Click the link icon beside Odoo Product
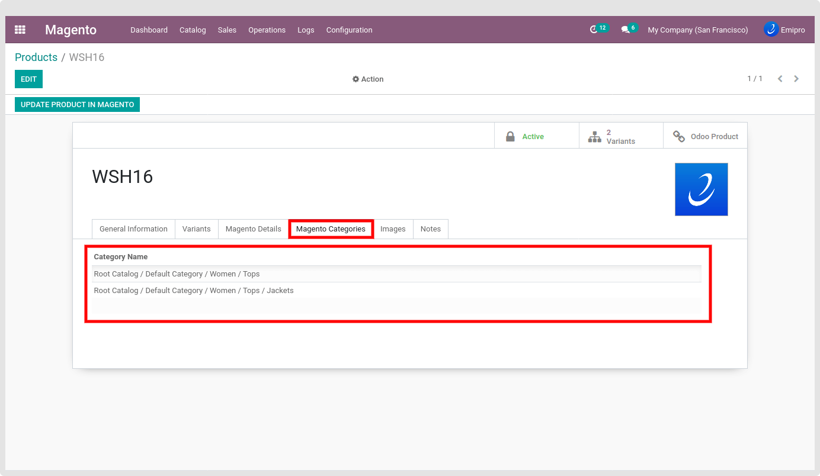Screen dimensions: 820x476 point(679,137)
